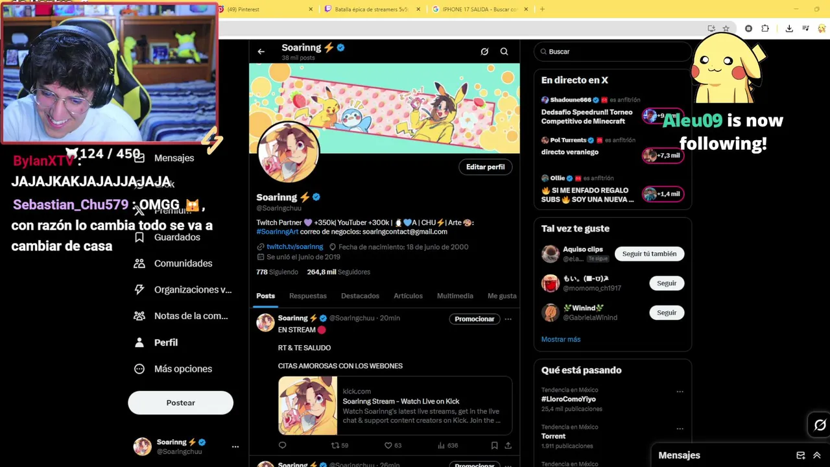Screen dimensions: 830x467
Task: Bookmark the EN STREAM post
Action: [x=494, y=445]
